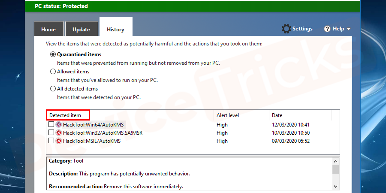Open Settings via the gear icon
The image size is (386, 193).
(286, 29)
